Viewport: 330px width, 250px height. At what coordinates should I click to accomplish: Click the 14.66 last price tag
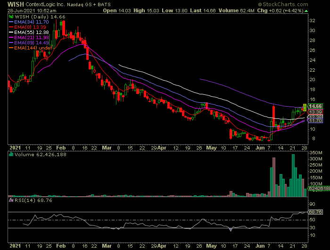tap(315, 106)
